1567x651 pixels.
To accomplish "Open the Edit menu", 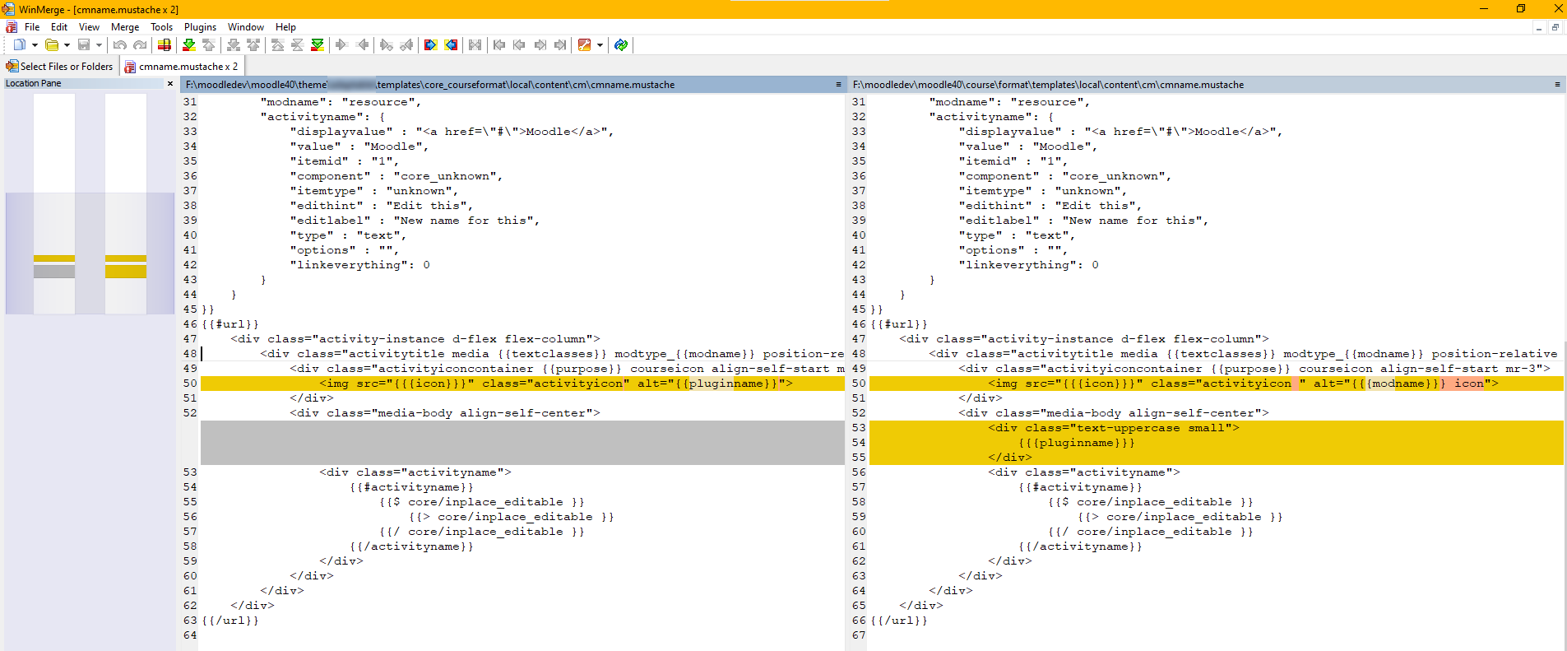I will pos(59,27).
